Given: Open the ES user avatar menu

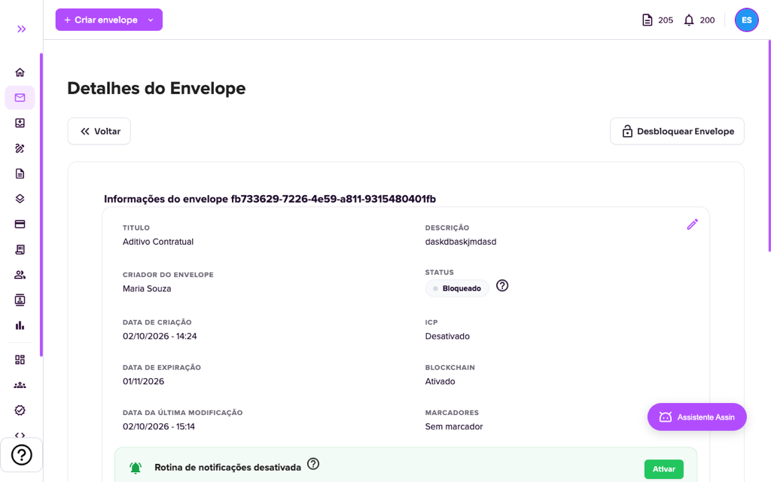Looking at the screenshot, I should point(746,20).
